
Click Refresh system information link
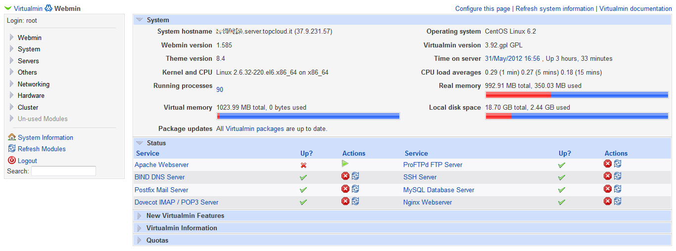click(555, 8)
